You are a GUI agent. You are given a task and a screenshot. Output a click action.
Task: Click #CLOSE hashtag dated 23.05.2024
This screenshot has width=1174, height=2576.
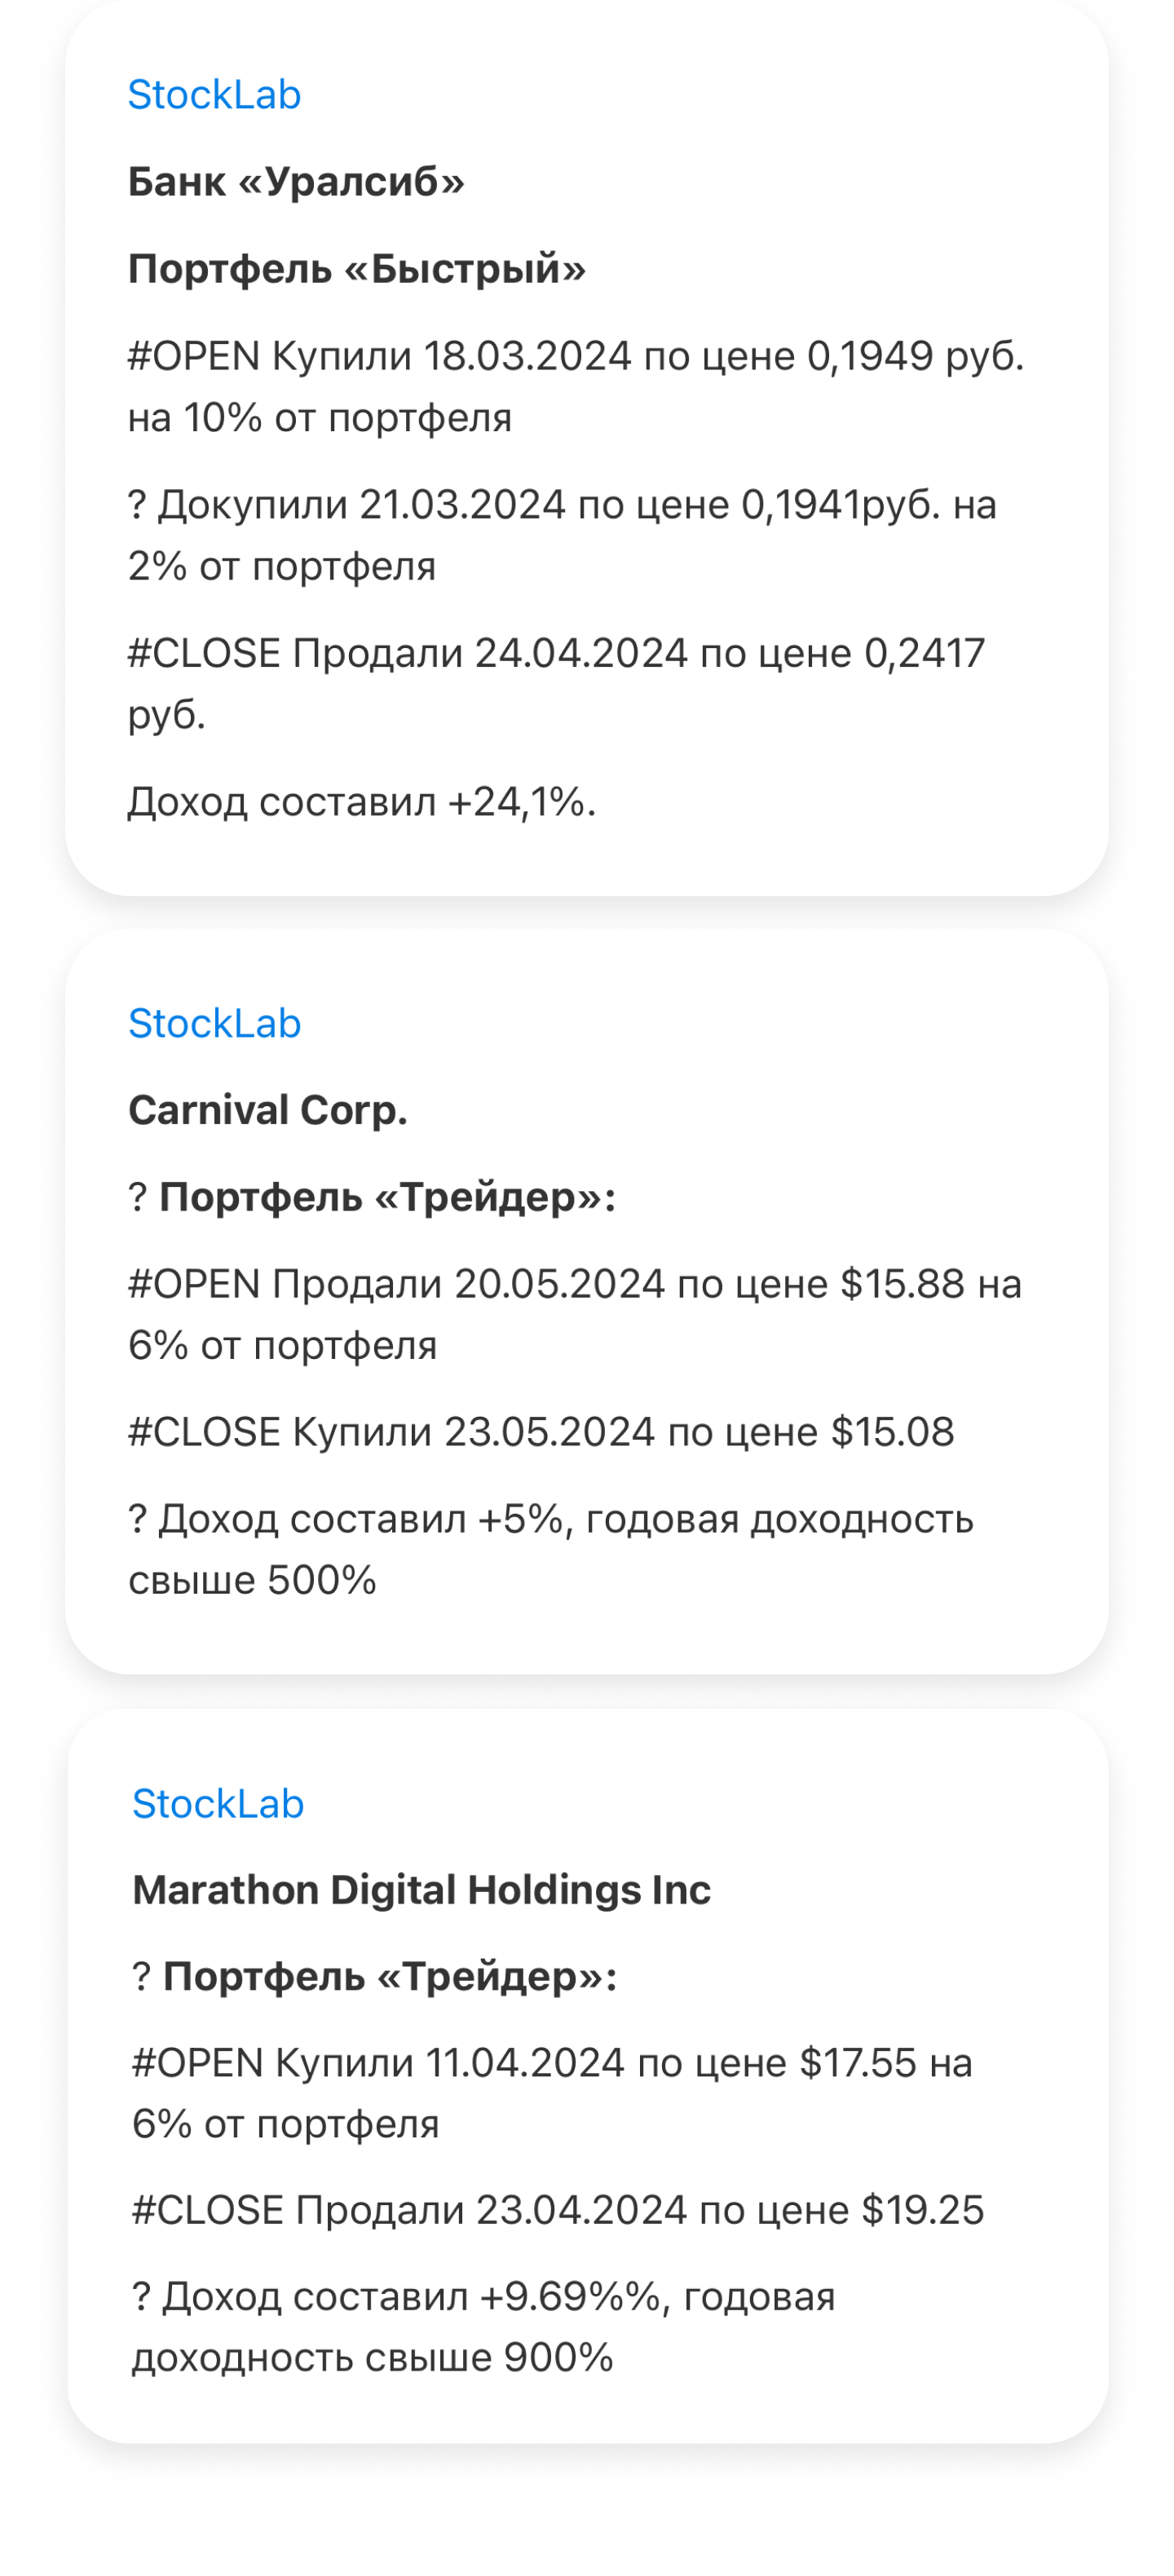(x=204, y=1432)
